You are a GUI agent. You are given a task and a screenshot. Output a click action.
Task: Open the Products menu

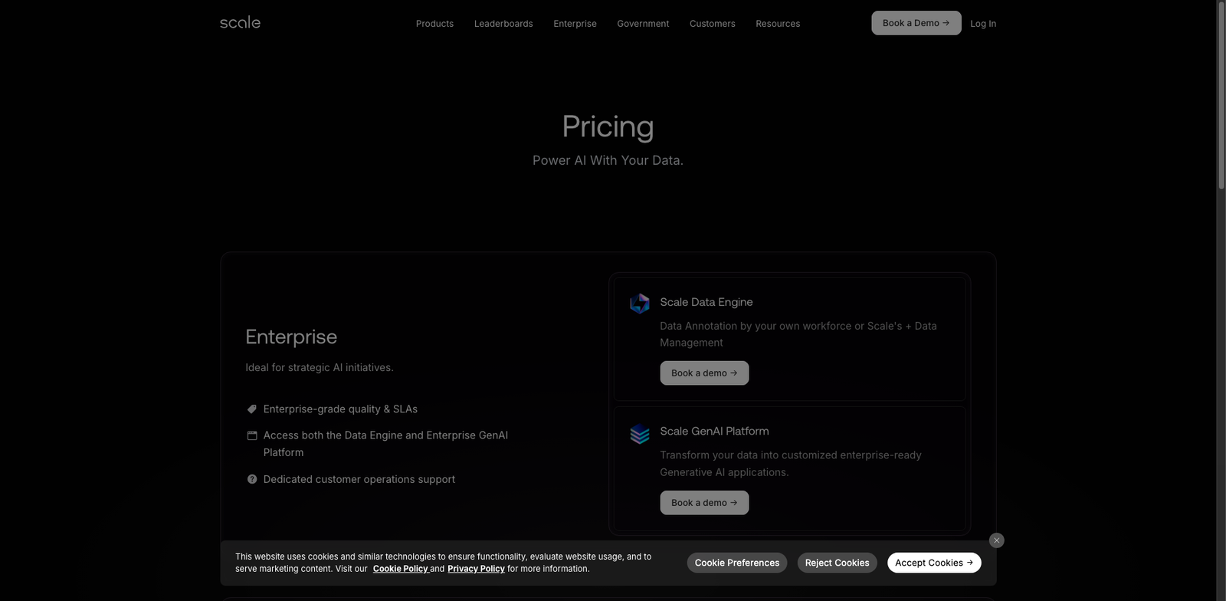click(x=434, y=24)
